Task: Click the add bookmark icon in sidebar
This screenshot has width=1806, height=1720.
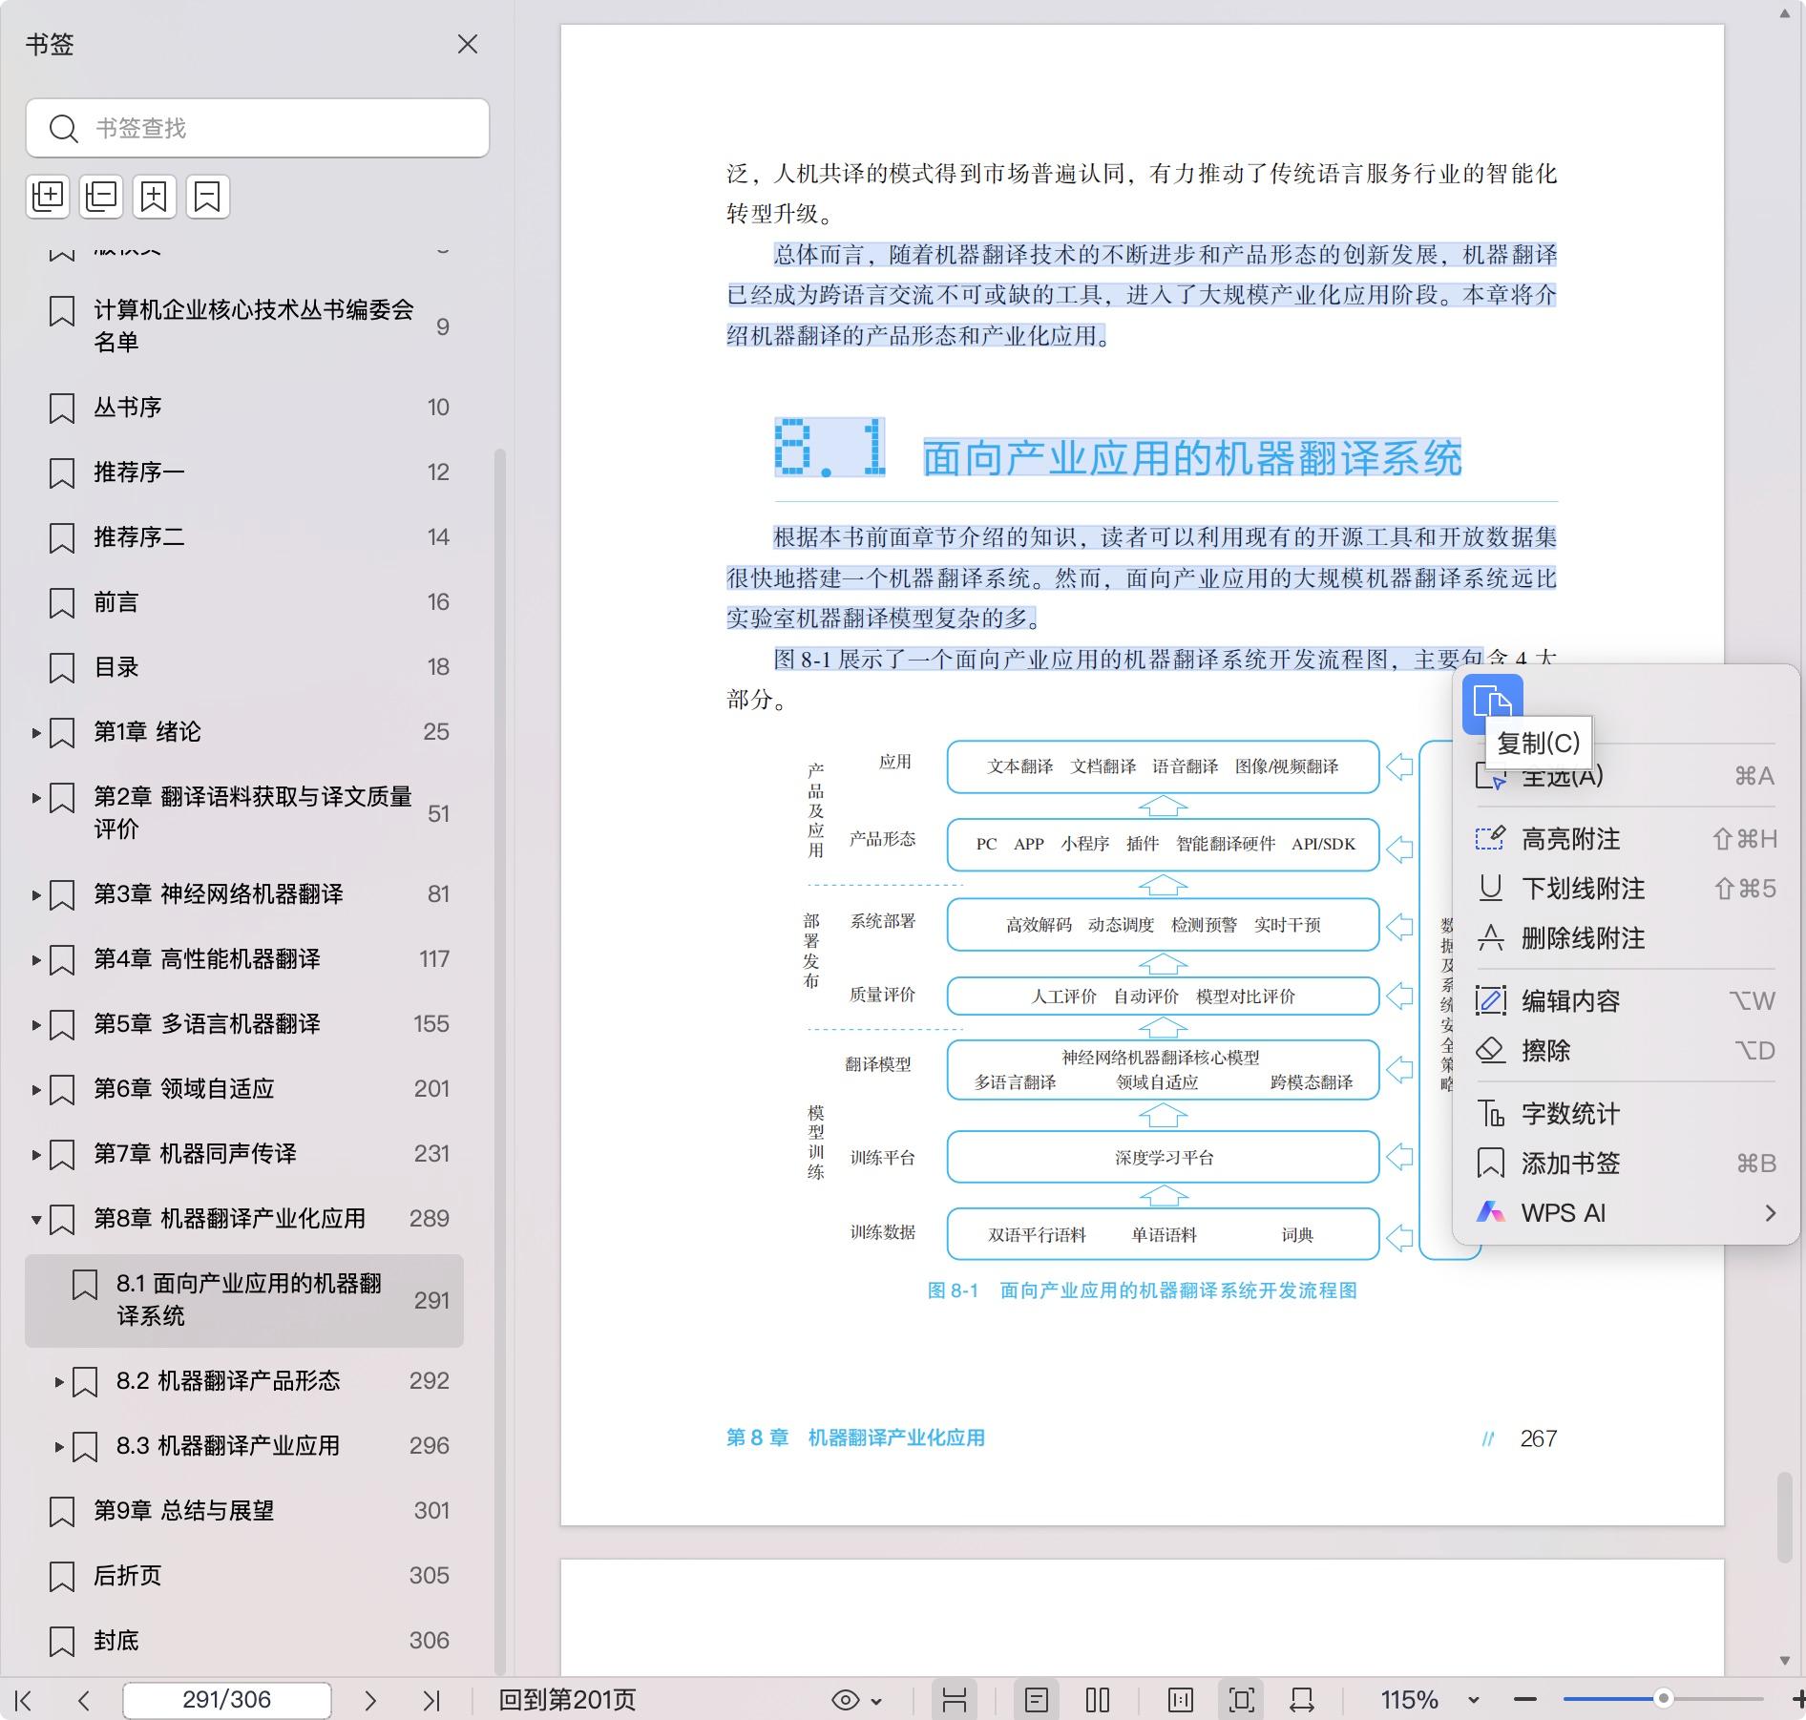Action: tap(155, 197)
